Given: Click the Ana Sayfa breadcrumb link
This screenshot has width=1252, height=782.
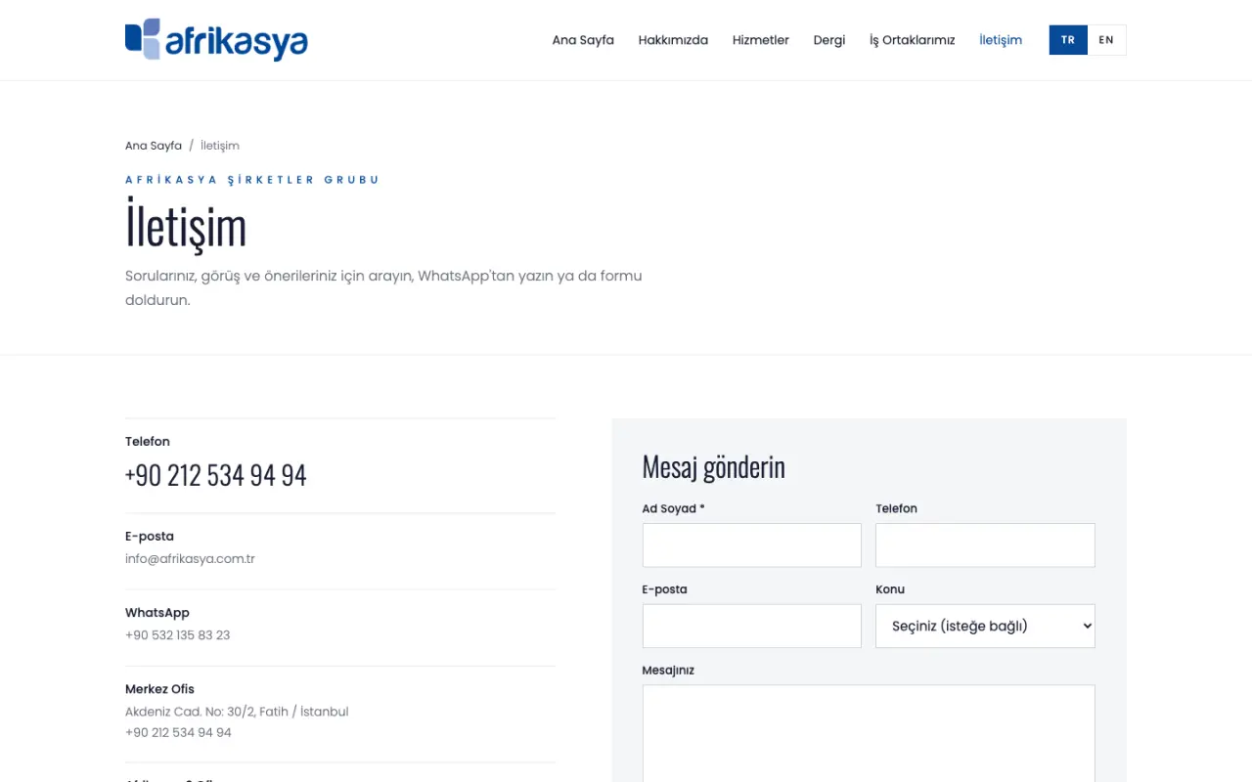Looking at the screenshot, I should (x=154, y=146).
